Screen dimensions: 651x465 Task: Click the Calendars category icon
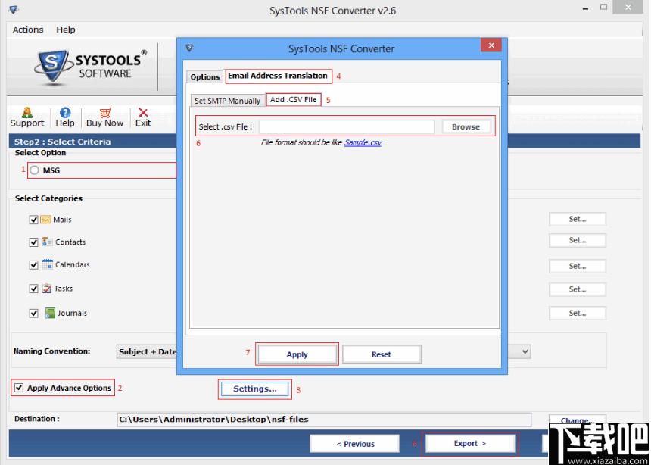pyautogui.click(x=48, y=264)
